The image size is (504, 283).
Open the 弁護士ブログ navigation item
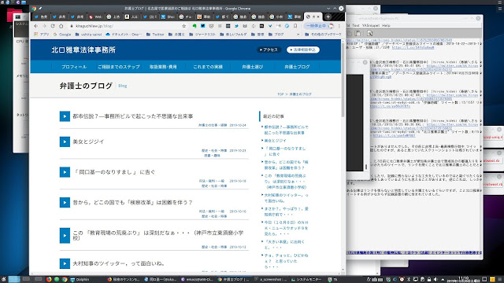pos(297,67)
